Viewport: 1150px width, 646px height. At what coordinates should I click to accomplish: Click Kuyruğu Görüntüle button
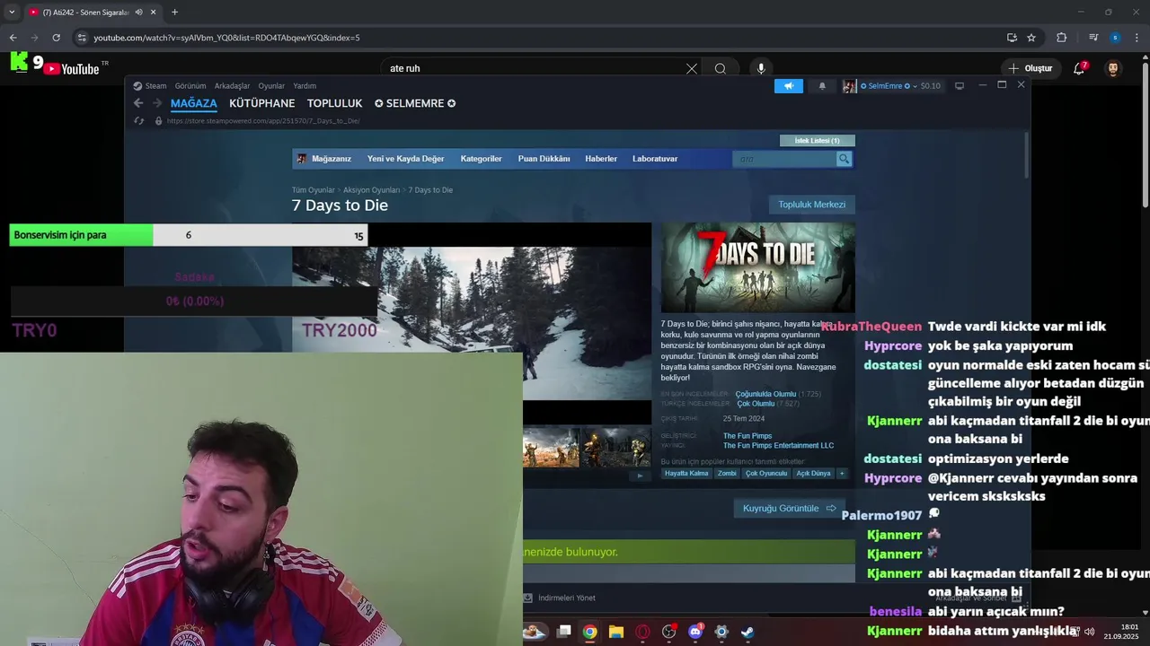coord(790,509)
